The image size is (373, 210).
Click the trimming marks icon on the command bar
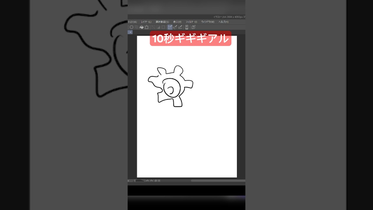pyautogui.click(x=147, y=27)
